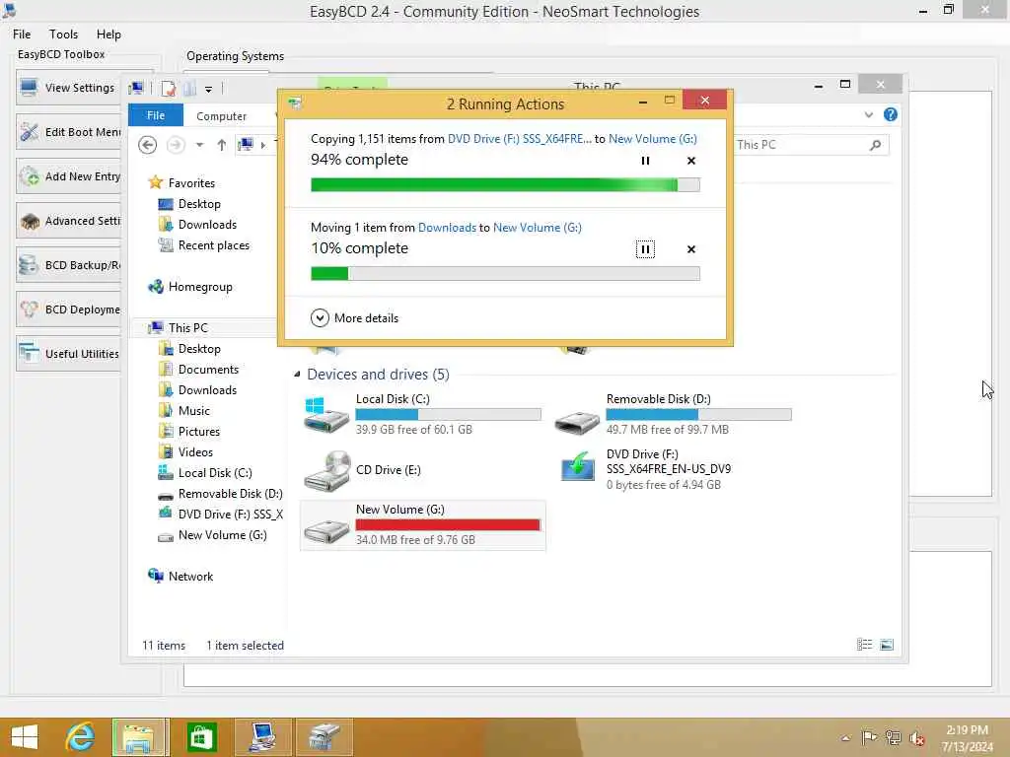1010x757 pixels.
Task: Click Useful Utilities in EasyBCD Toolbox
Action: click(x=68, y=354)
